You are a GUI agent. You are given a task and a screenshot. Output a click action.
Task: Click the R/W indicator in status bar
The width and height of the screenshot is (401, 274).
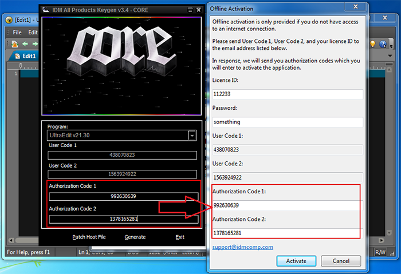point(380,252)
